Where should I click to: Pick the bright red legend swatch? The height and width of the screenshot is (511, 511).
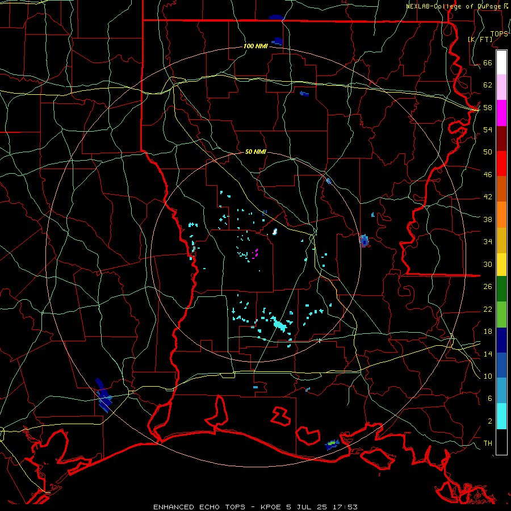501,164
